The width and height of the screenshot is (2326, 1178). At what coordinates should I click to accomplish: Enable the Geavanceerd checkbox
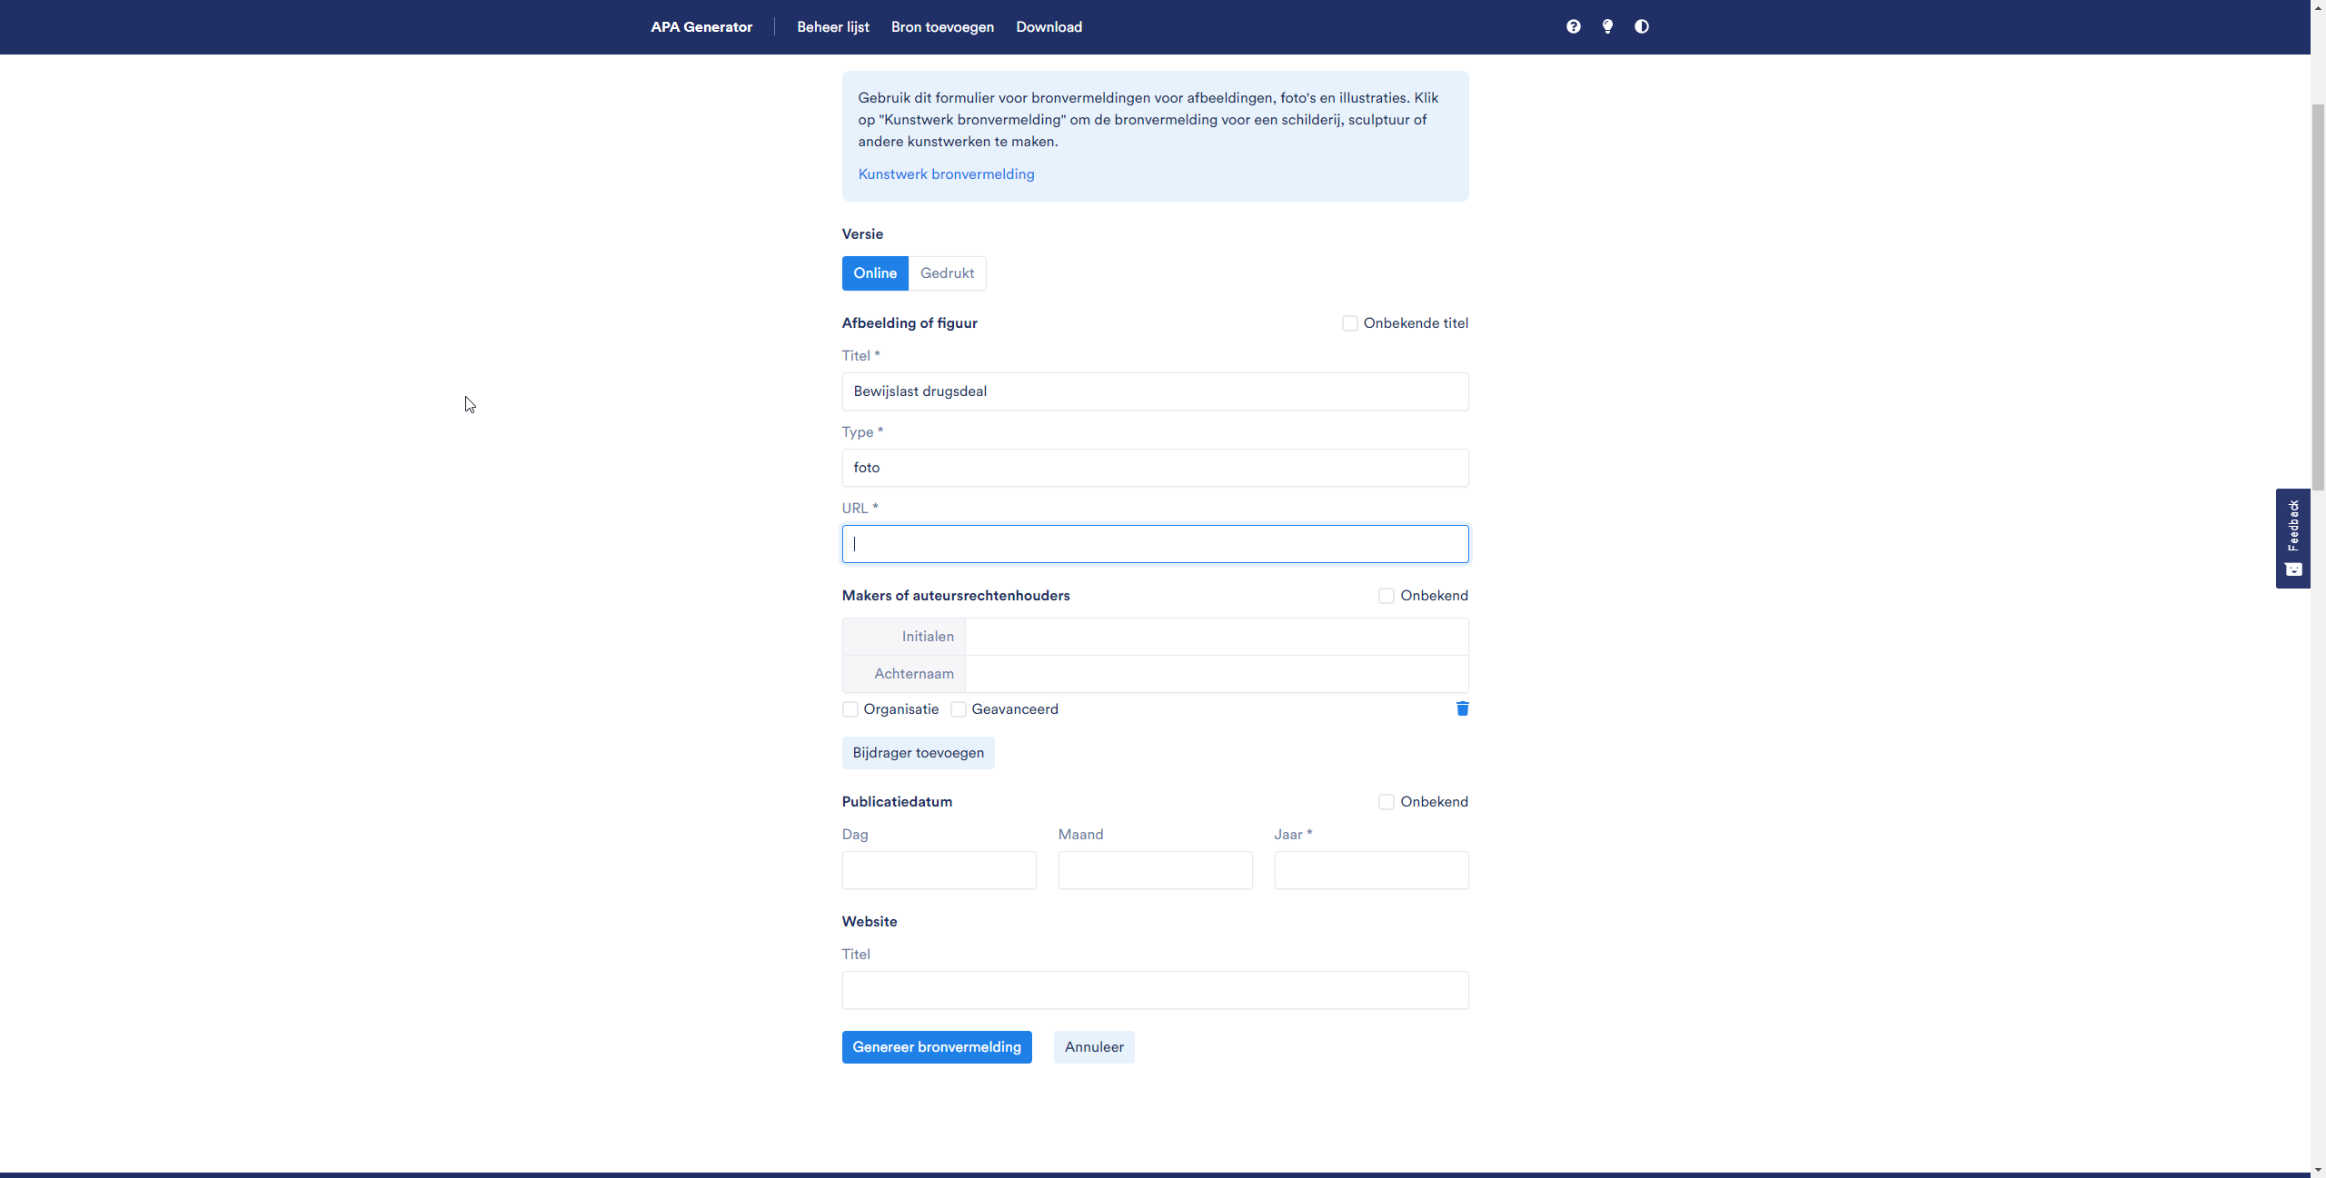959,709
